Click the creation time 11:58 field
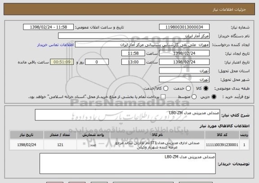 click(x=133, y=54)
